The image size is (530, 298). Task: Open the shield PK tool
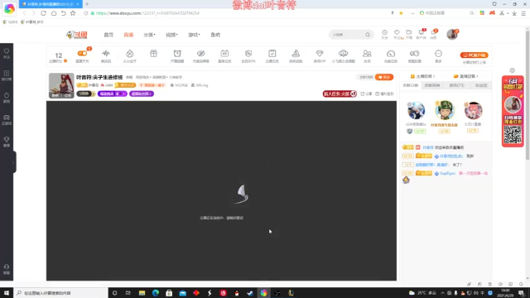[x=248, y=53]
